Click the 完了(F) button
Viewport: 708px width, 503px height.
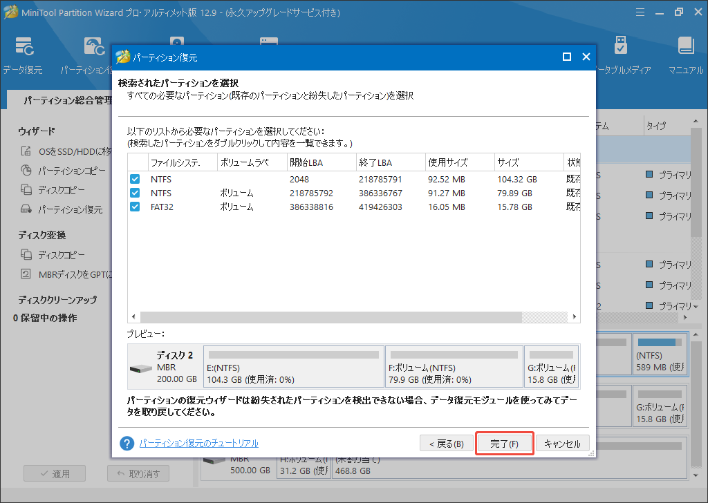[504, 444]
